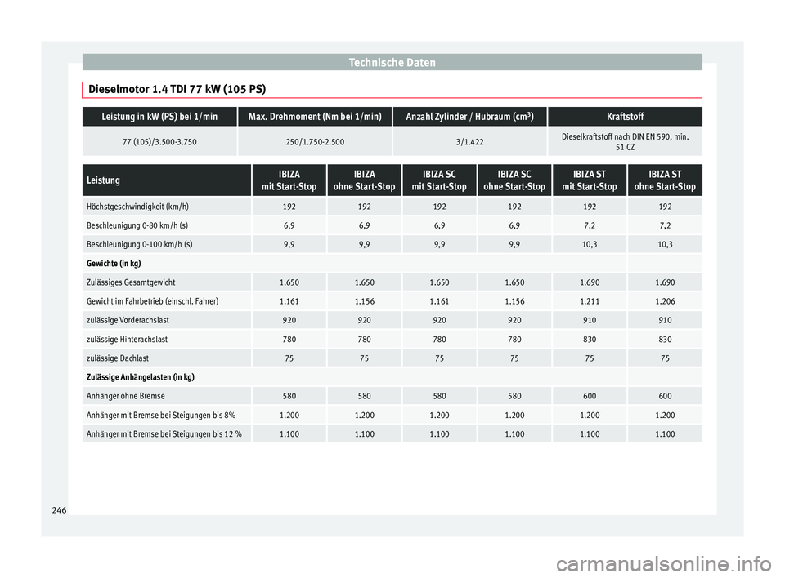Click the Kraftstoff column header
The width and height of the screenshot is (785, 578).
(x=625, y=117)
